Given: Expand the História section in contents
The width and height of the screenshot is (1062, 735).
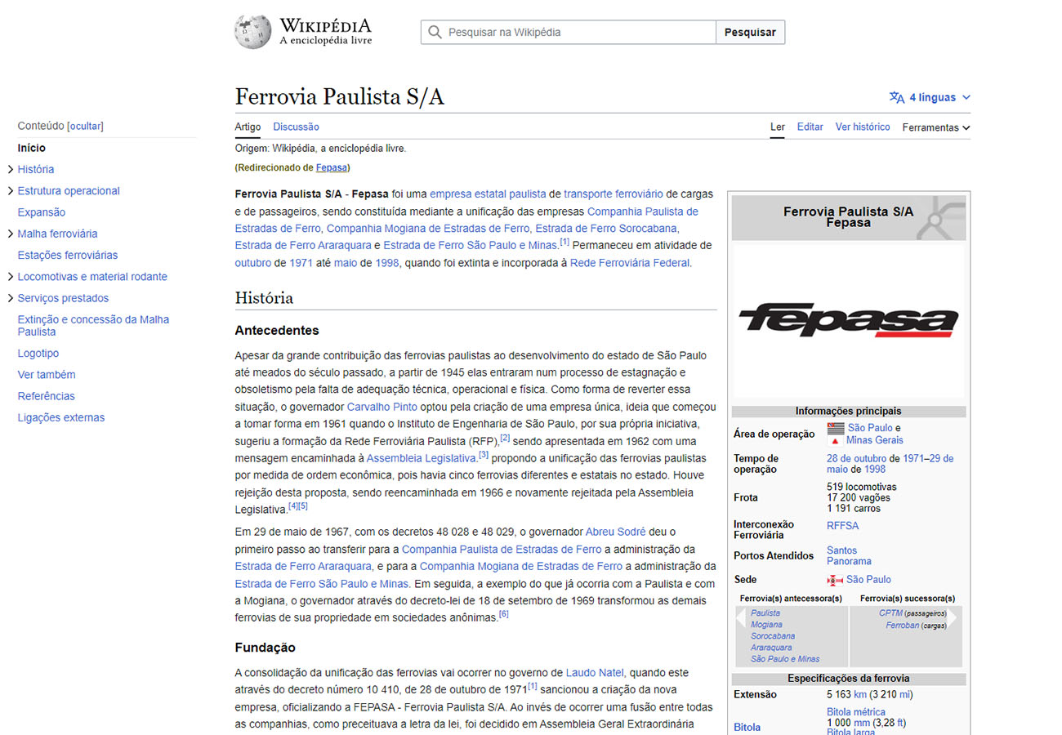Looking at the screenshot, I should [10, 169].
